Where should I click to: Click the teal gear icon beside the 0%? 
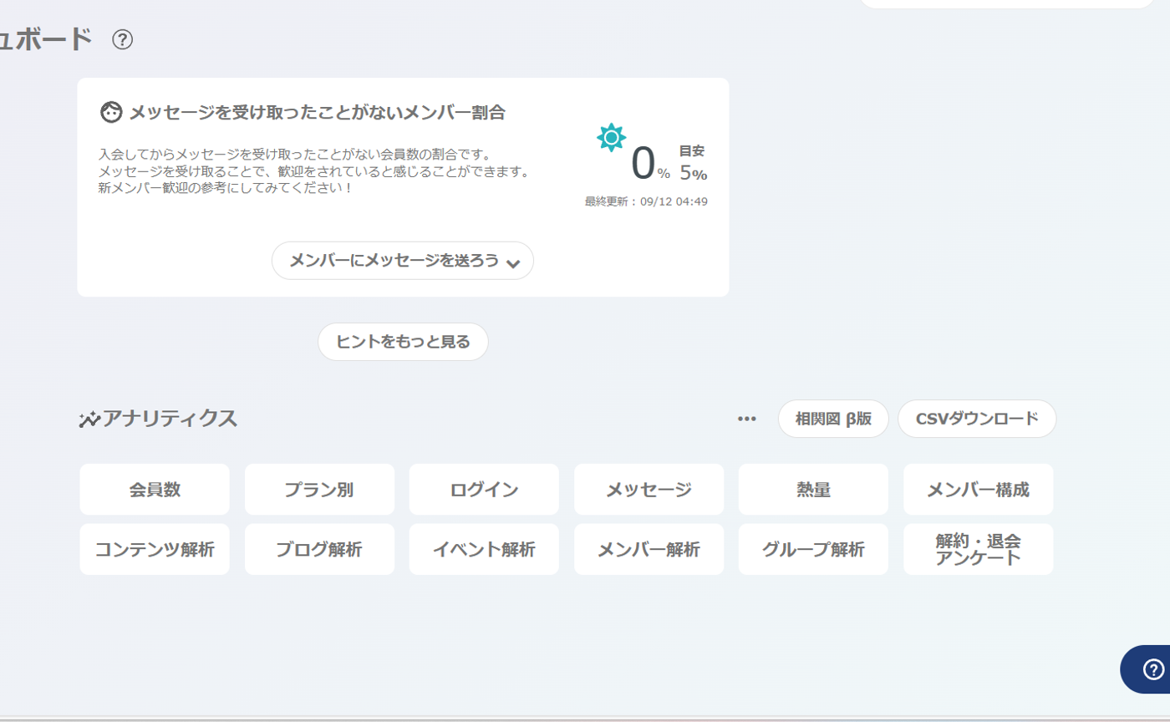(x=613, y=137)
